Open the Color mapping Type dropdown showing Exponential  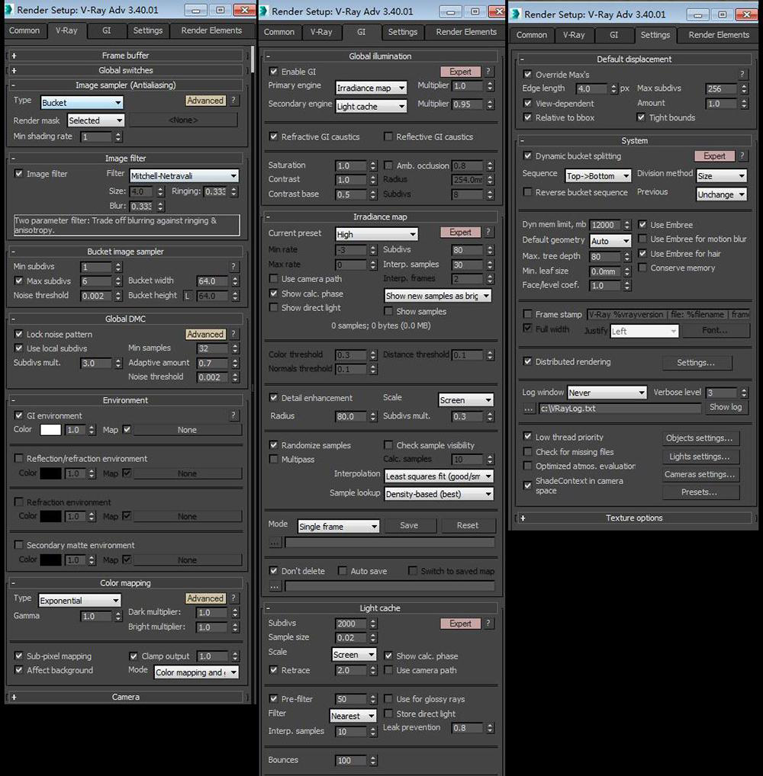coord(80,601)
